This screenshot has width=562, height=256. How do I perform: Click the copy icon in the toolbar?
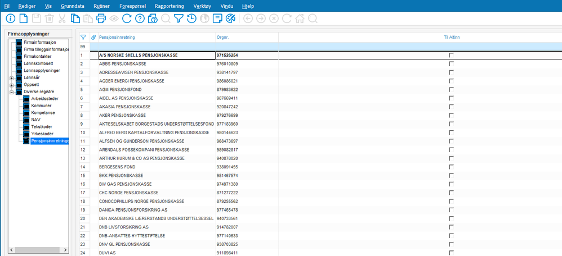click(75, 19)
